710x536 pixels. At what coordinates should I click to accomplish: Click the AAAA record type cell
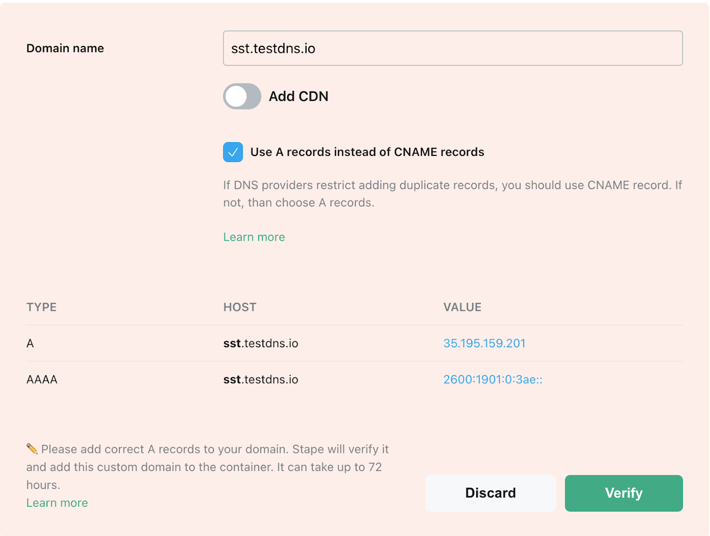pos(42,380)
